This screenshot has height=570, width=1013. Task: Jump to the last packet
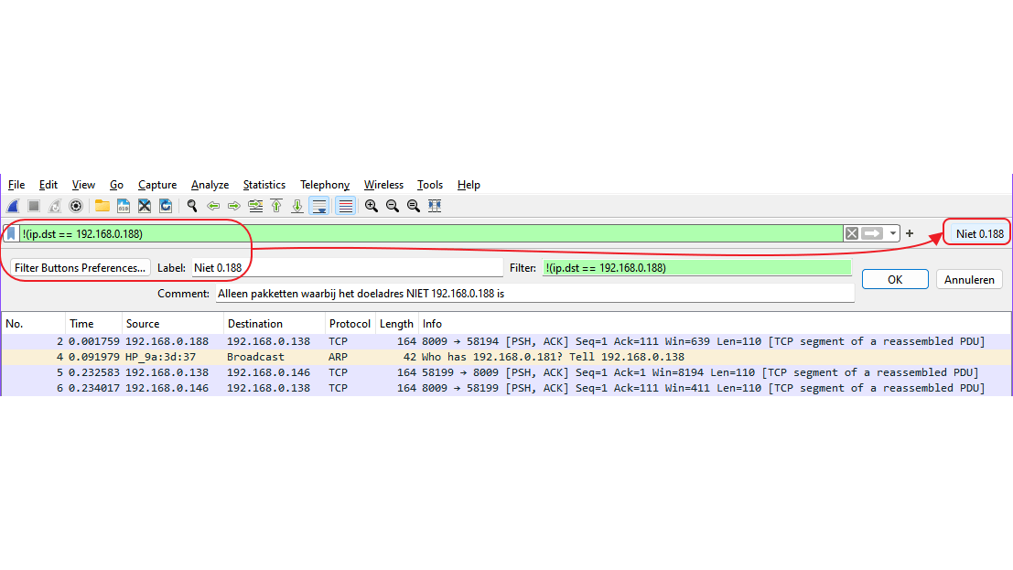(x=297, y=206)
